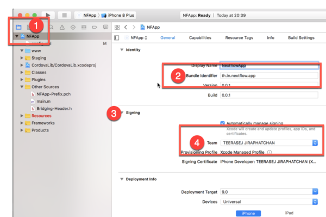
Task: Expand the Frameworks folder
Action: [x=22, y=123]
